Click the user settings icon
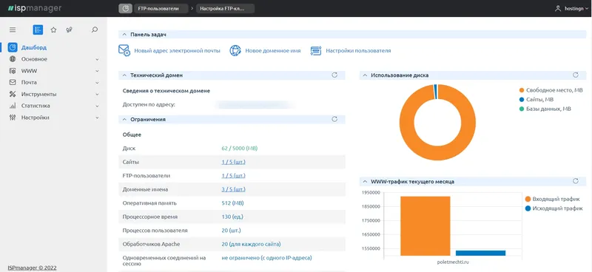This screenshot has width=592, height=272. point(316,50)
